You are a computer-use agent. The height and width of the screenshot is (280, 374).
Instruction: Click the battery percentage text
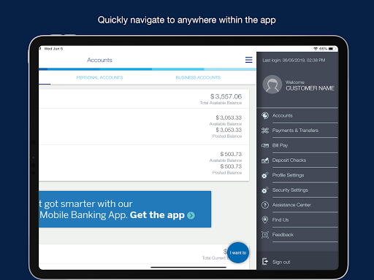(x=323, y=49)
